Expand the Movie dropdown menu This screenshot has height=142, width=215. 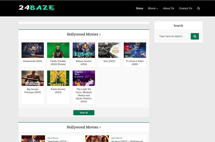[x=153, y=9]
